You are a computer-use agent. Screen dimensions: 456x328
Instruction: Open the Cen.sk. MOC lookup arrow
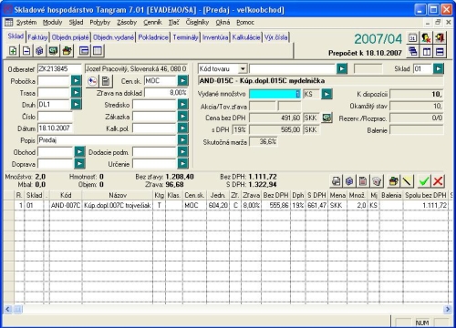click(x=182, y=81)
